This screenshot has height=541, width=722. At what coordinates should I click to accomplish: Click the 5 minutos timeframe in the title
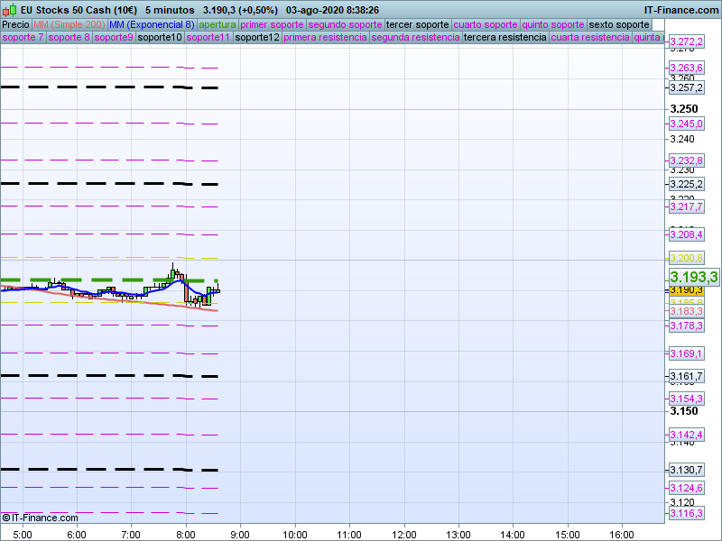pos(170,9)
